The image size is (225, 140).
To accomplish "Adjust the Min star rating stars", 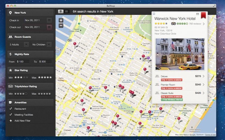I will tap(21, 78).
